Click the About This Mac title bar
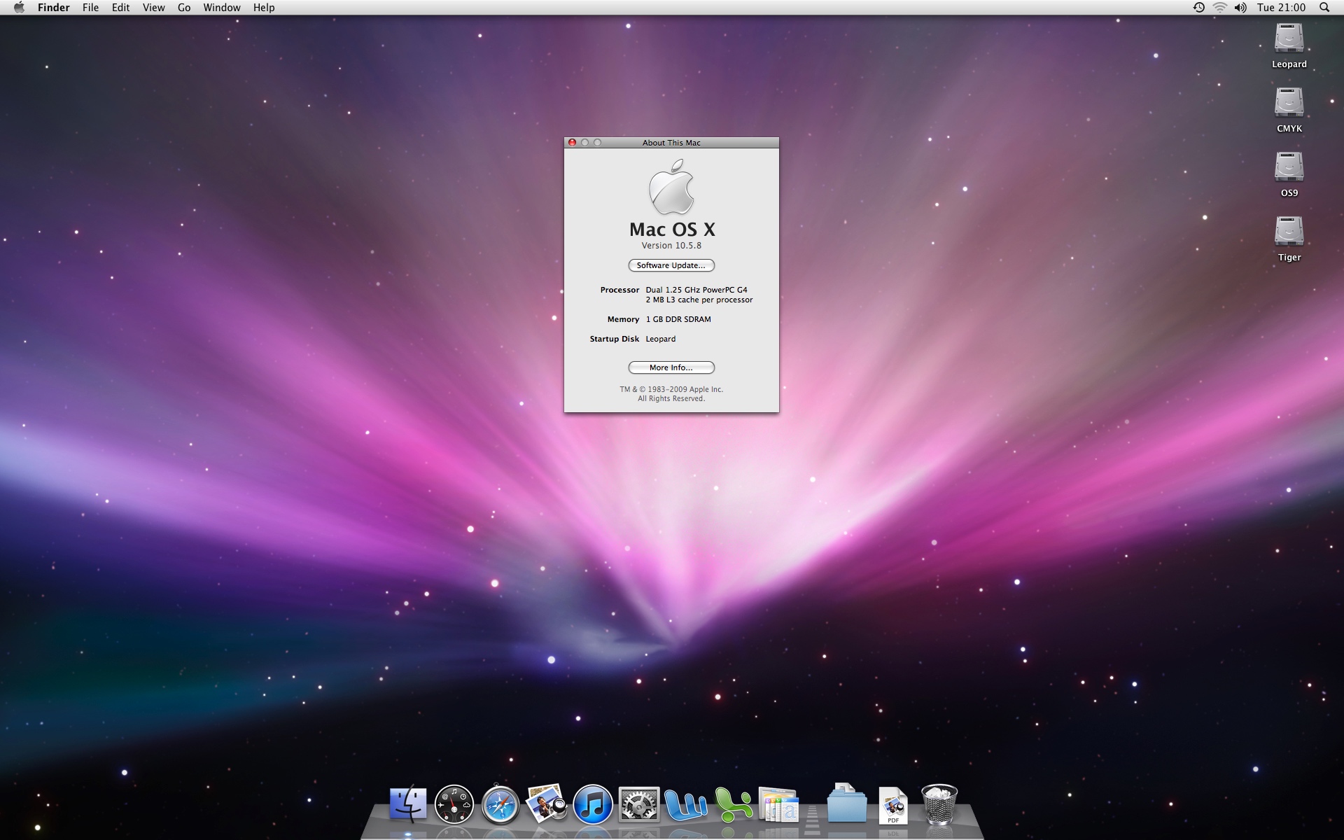This screenshot has height=840, width=1344. click(671, 143)
